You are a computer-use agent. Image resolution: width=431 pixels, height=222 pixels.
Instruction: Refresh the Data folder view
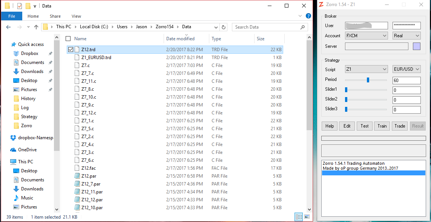coord(224,27)
